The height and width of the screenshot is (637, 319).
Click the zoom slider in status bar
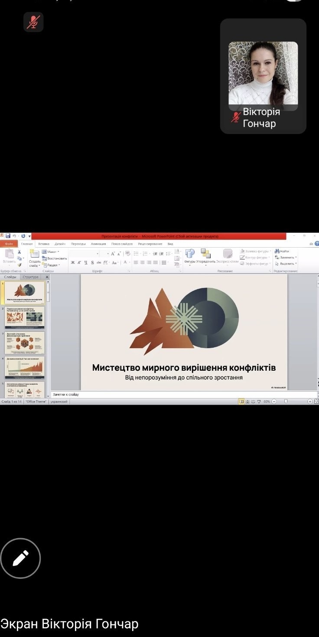(286, 402)
